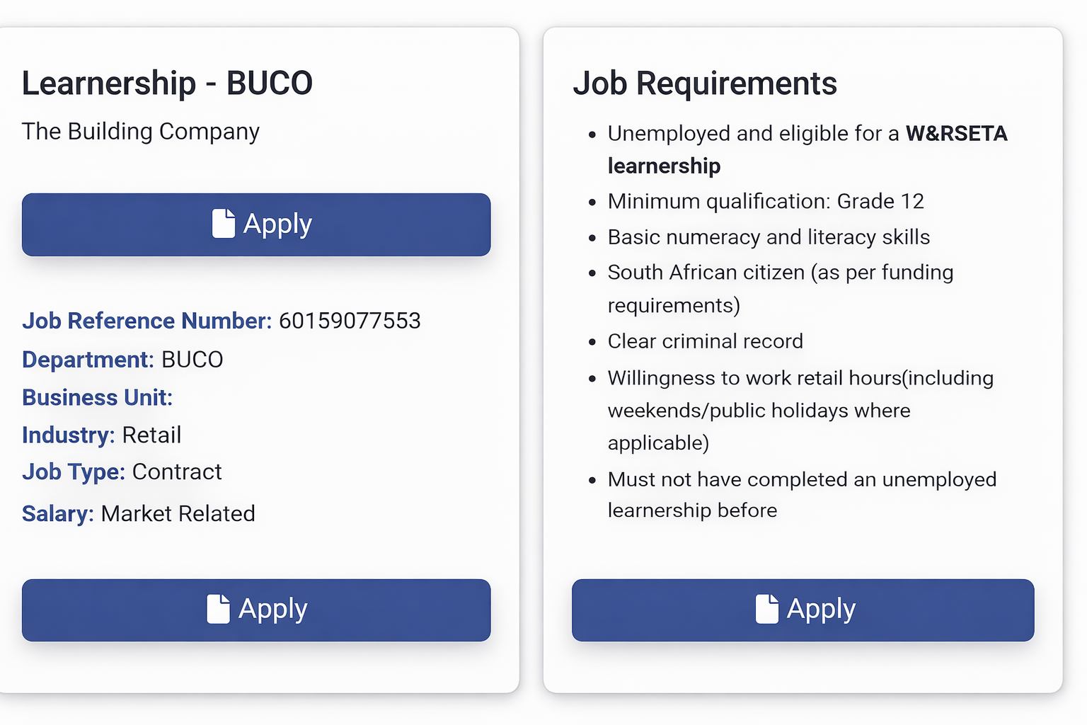
Task: Click the Job Reference Number label
Action: click(146, 321)
